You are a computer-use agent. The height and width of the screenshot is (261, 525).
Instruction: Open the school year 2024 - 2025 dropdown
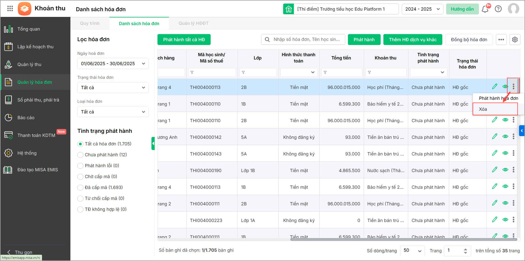tap(422, 9)
